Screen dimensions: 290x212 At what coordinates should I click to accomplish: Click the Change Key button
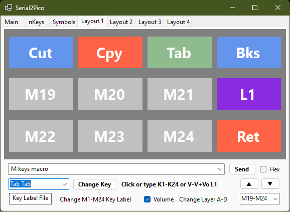coord(95,184)
